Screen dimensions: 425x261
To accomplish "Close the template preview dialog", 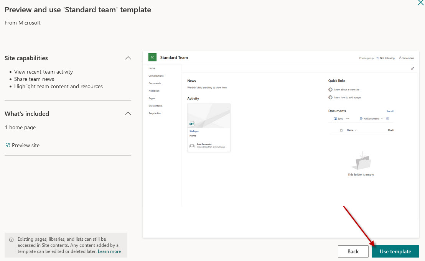I will click(421, 2).
